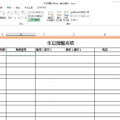The image size is (120, 120).
Task: Click Show/Hide Comment (显示/隐藏批注)
Action: [36, 12]
